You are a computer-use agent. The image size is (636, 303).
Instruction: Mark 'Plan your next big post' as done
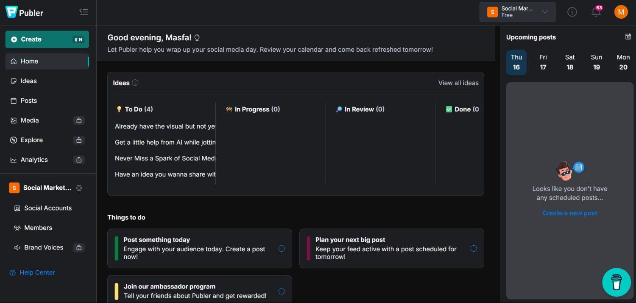point(474,249)
